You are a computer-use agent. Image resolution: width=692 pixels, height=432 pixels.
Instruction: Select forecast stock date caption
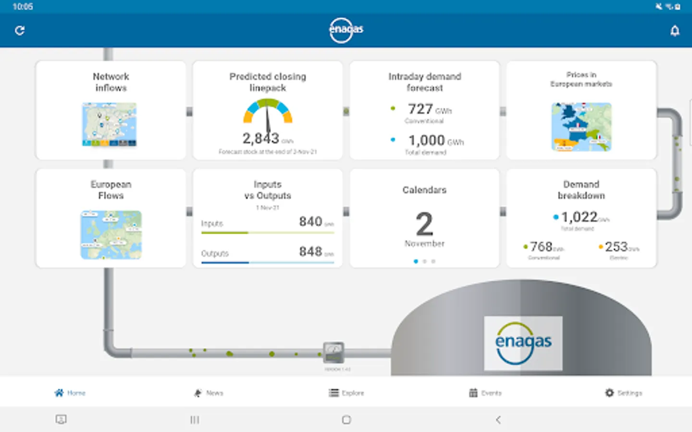click(268, 152)
